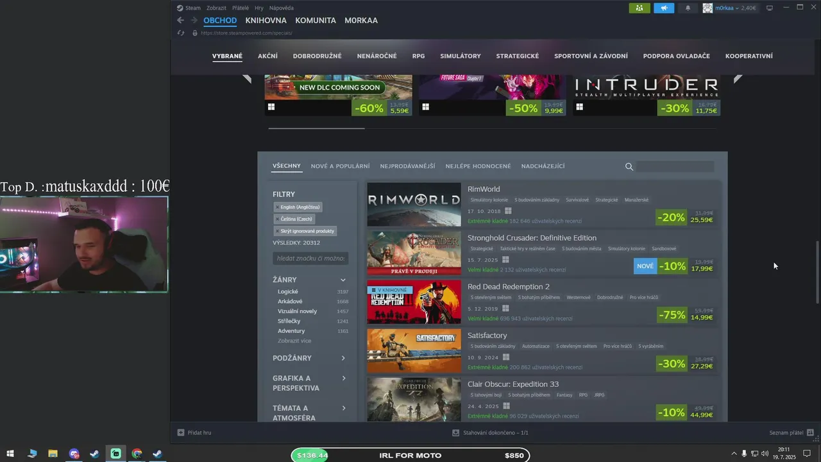
Task: Show hidden tray icons chevron
Action: point(734,454)
